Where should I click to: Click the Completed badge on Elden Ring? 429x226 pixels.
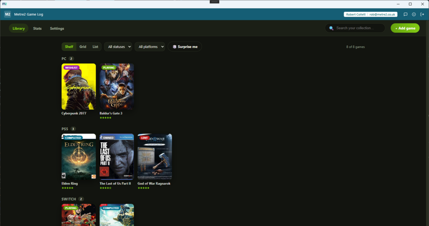73,138
